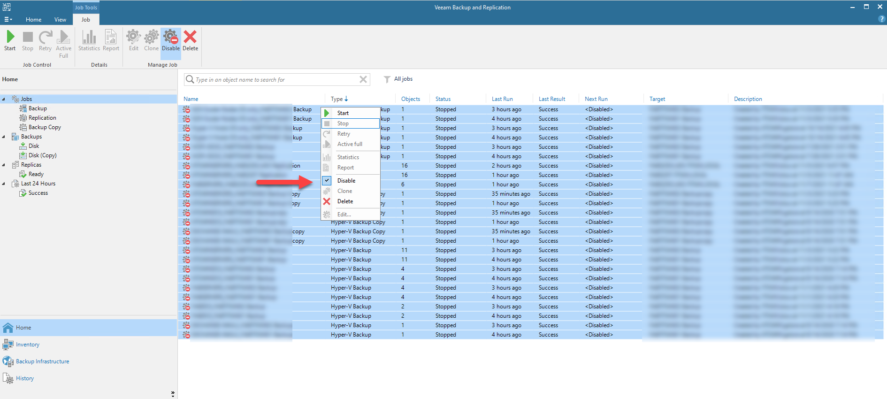
Task: Choose Clone in the context menu
Action: pos(351,191)
